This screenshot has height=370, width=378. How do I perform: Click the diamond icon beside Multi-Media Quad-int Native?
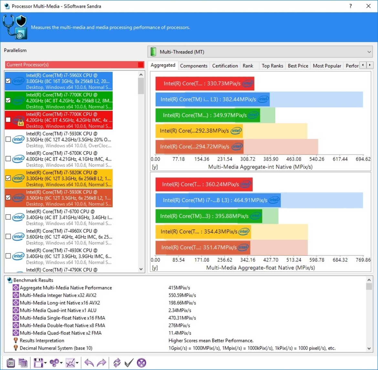(16, 310)
